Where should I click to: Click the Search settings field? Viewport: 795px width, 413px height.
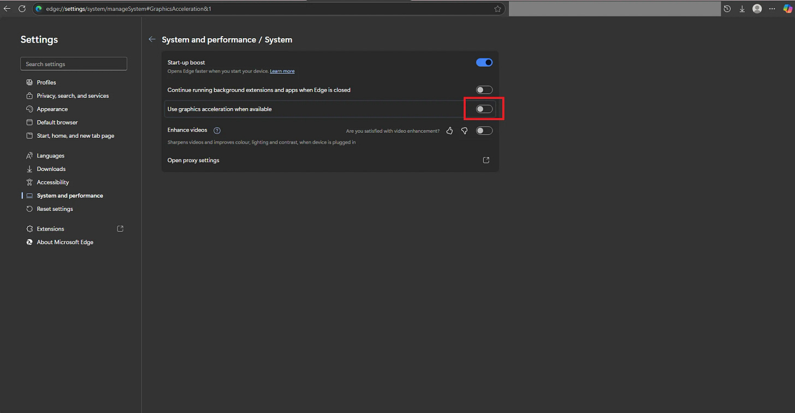pos(73,63)
